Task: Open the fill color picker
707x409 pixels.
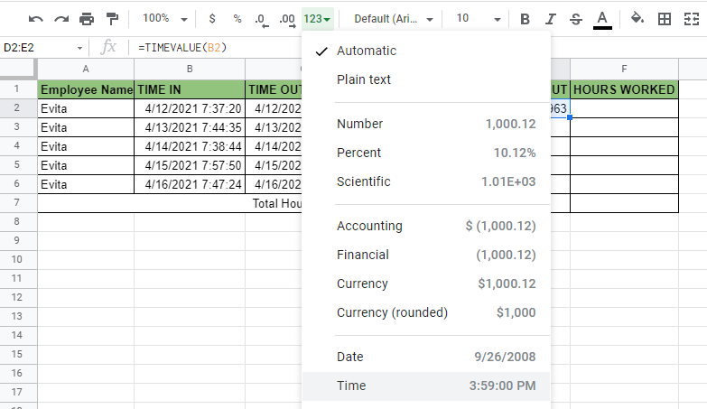Action: coord(637,18)
